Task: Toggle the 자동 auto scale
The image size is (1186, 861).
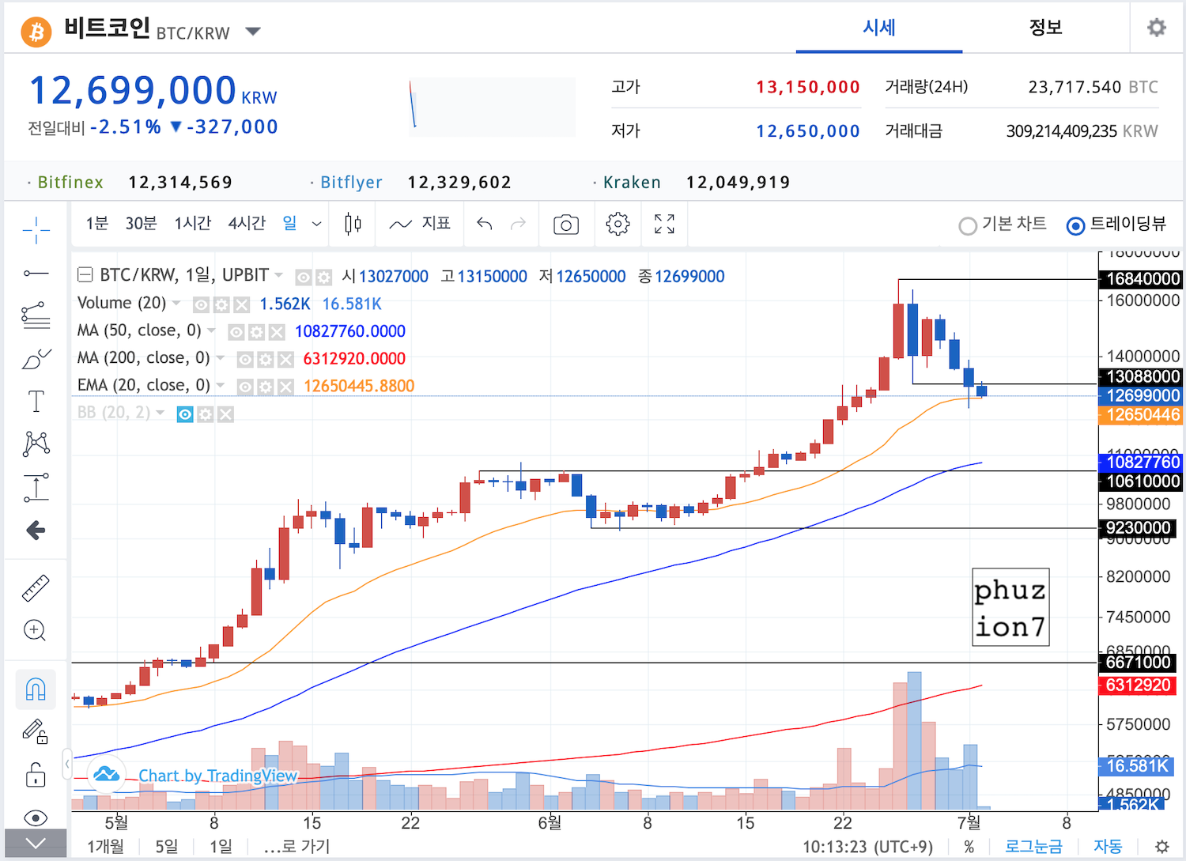Action: pyautogui.click(x=1108, y=847)
